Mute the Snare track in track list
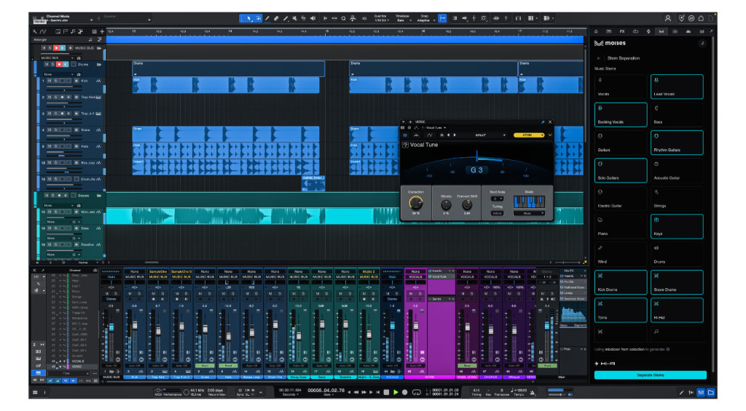This screenshot has height=411, width=746. point(50,129)
